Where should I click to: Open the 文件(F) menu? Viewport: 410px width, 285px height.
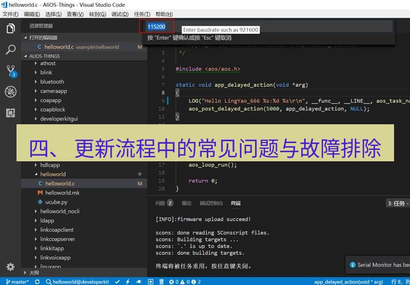point(10,14)
